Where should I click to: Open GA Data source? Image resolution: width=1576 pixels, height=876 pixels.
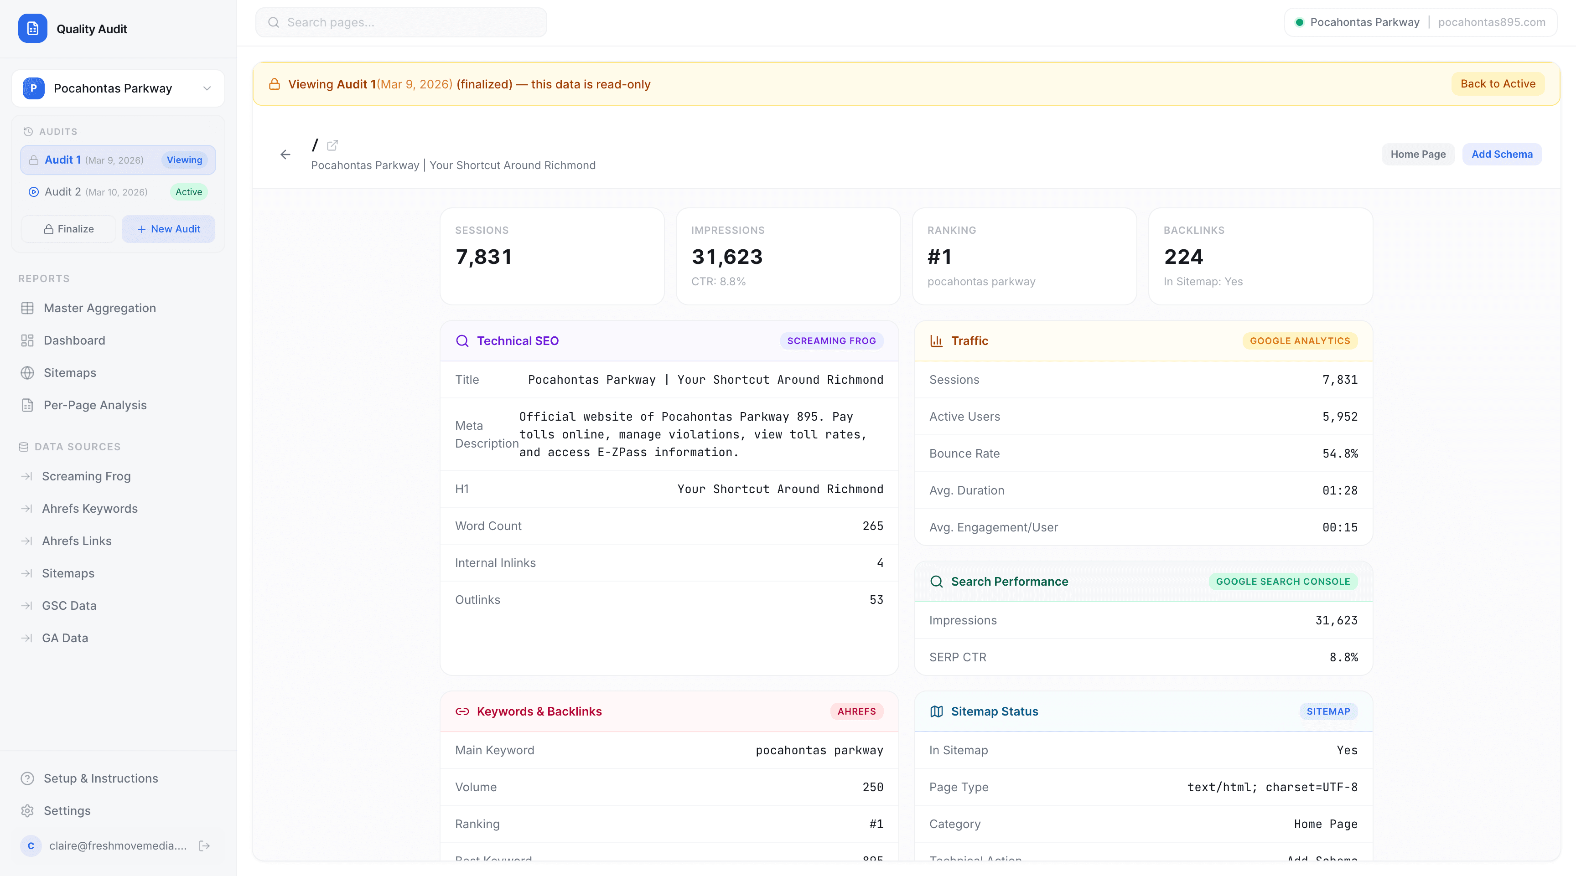(118, 638)
